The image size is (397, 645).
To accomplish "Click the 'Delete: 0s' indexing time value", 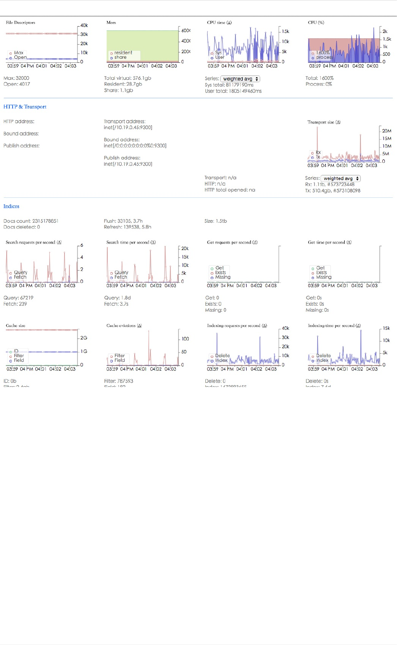I will click(x=317, y=381).
